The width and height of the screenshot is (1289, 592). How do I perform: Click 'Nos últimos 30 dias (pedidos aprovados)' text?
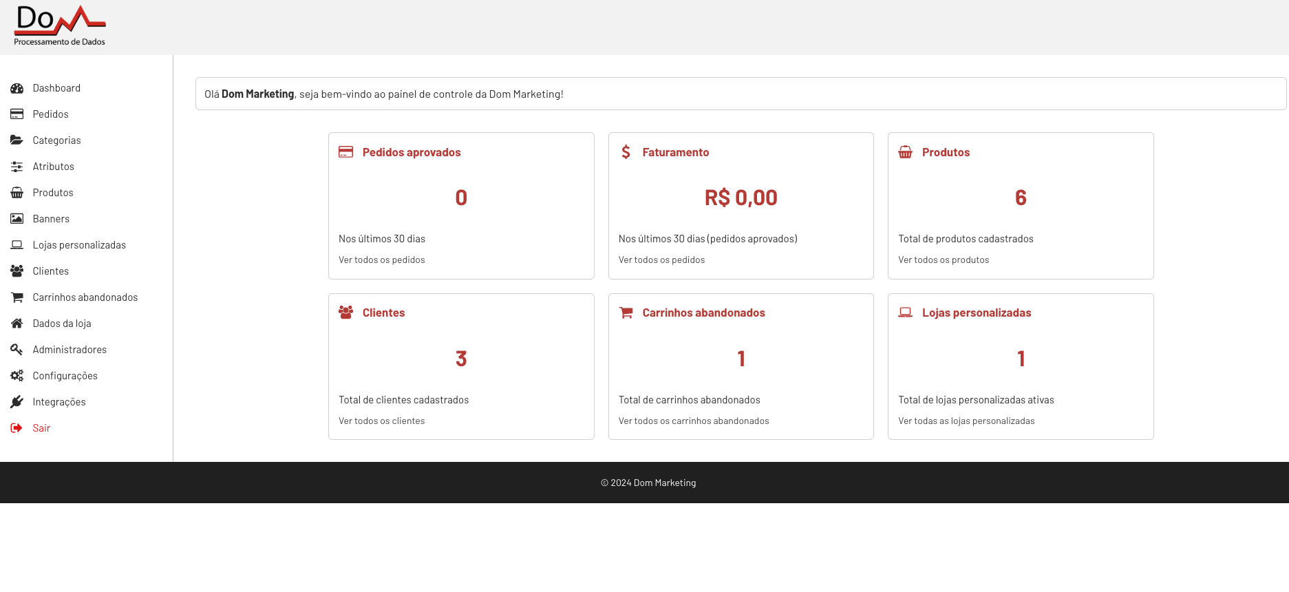tap(708, 239)
